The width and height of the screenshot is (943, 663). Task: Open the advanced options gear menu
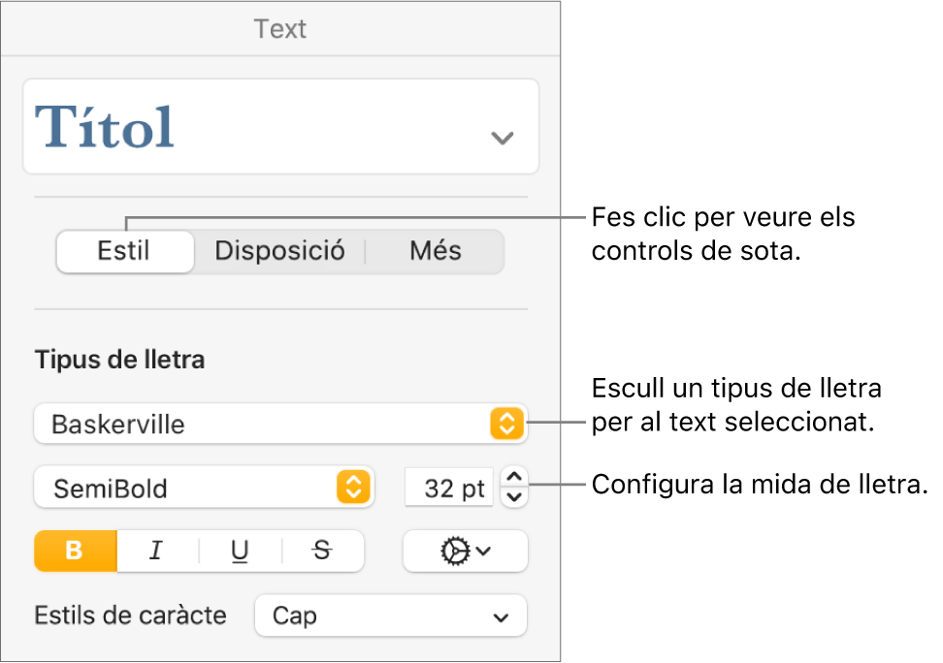coord(466,551)
